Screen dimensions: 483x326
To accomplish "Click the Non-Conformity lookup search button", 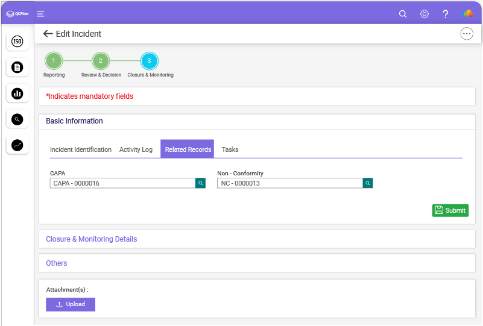I will (x=368, y=183).
